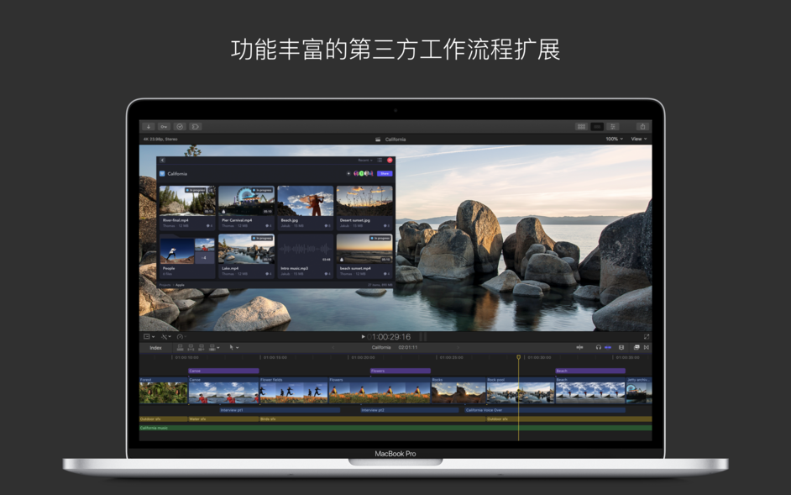
Task: Open the California project in Frame.io panel
Action: click(x=177, y=174)
